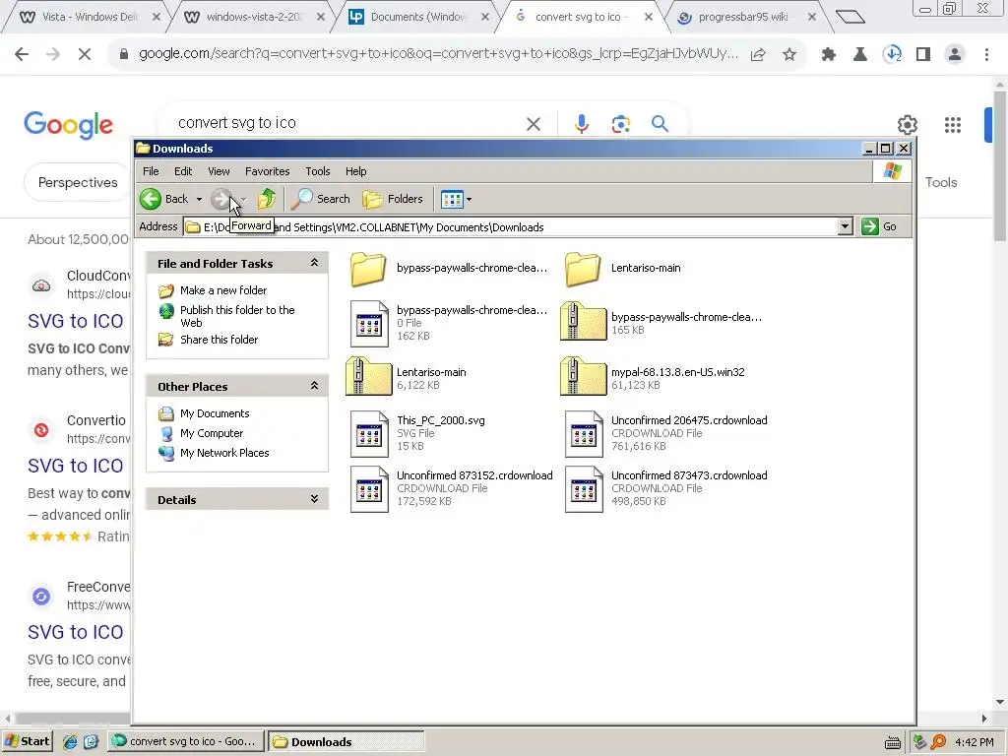
Task: Select the Lentariso-main folder icon
Action: 583,269
